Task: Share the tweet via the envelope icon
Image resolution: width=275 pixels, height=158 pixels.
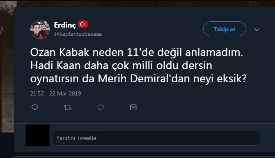Action: pos(133,107)
